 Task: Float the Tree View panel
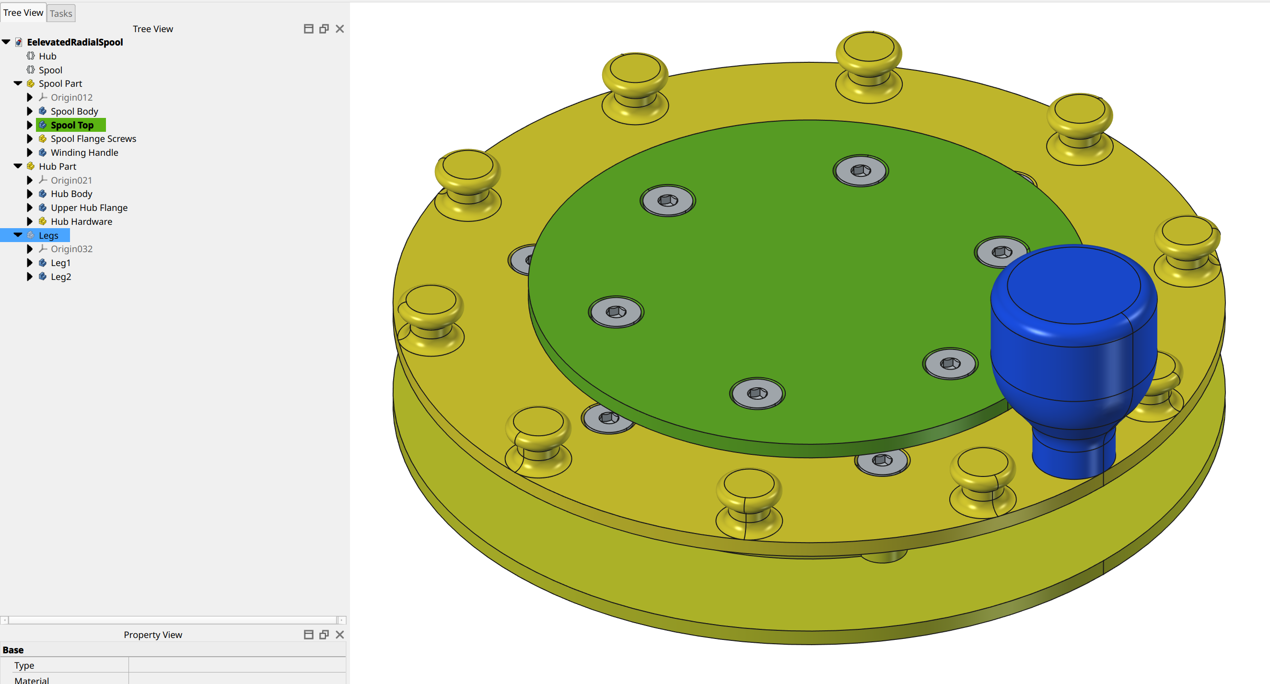[324, 29]
